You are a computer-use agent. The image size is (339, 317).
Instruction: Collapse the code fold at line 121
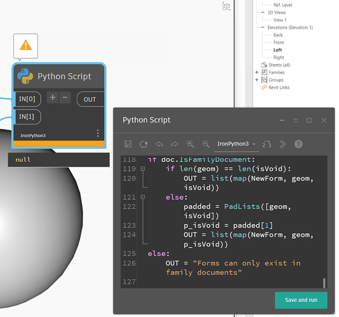point(143,197)
